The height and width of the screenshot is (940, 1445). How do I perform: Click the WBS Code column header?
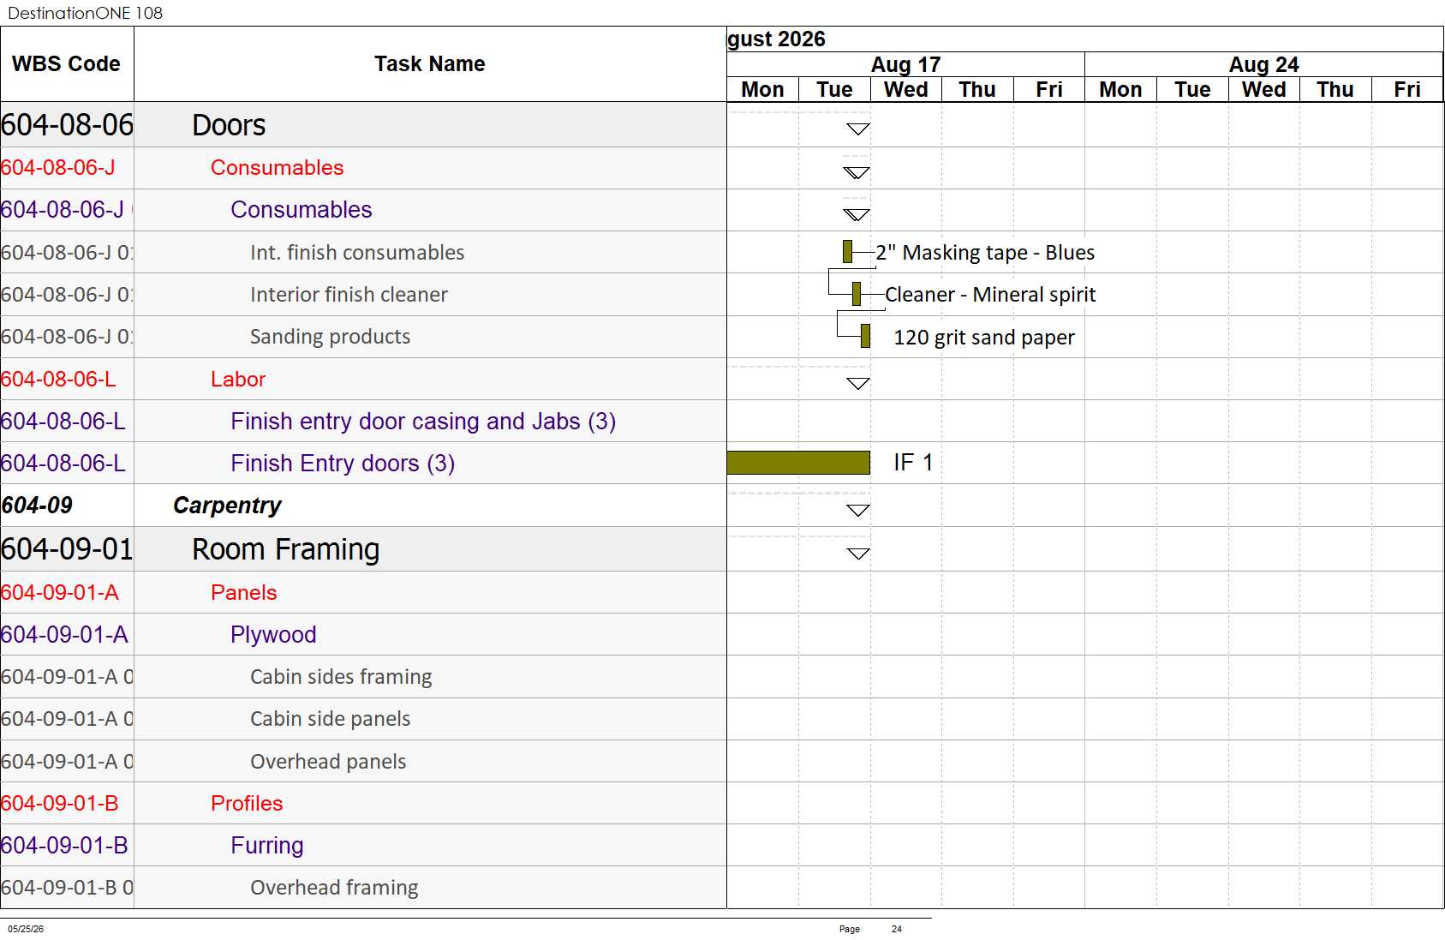click(x=67, y=64)
